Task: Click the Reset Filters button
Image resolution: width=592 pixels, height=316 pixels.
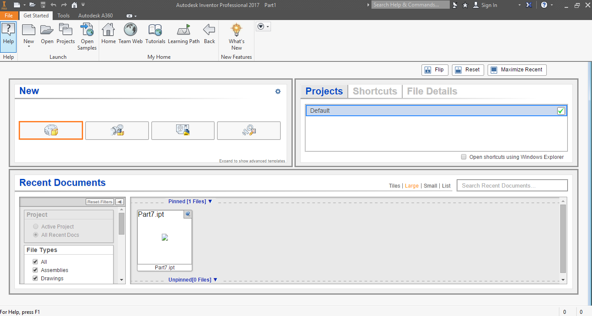Action: pyautogui.click(x=100, y=202)
